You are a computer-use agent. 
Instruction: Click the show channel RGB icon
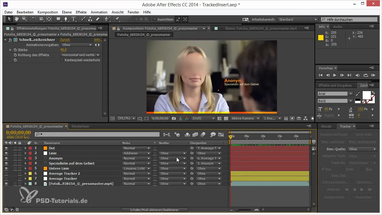pos(187,118)
